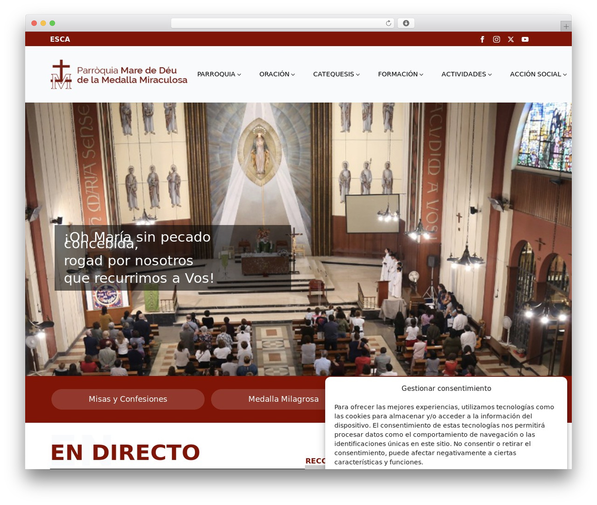Expand the FORMACIÓN menu
This screenshot has height=505, width=597.
[401, 74]
